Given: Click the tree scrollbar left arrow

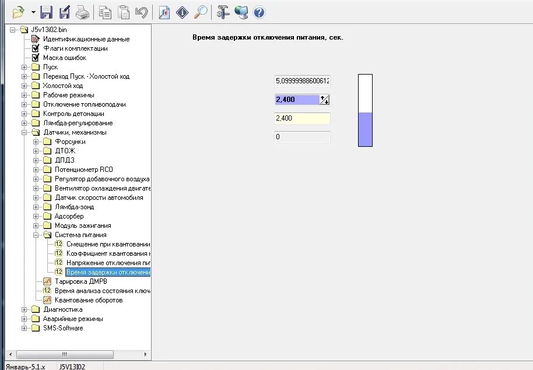Looking at the screenshot, I should (x=10, y=354).
